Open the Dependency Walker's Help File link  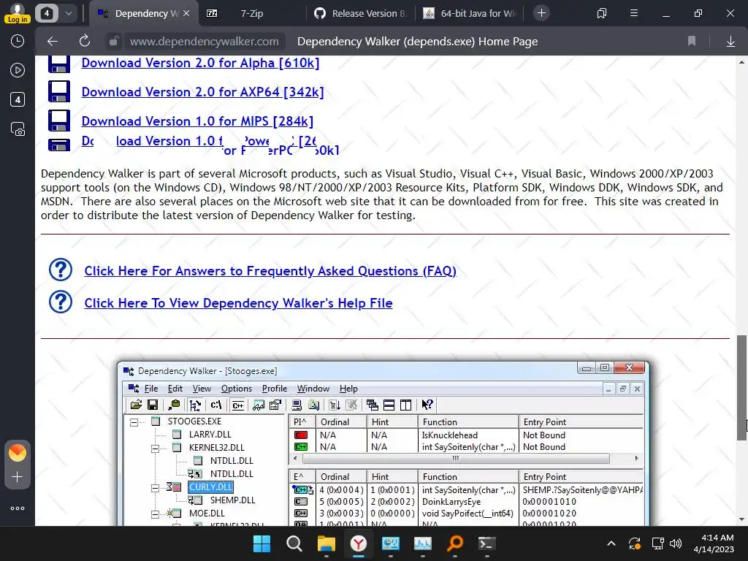pyautogui.click(x=239, y=303)
